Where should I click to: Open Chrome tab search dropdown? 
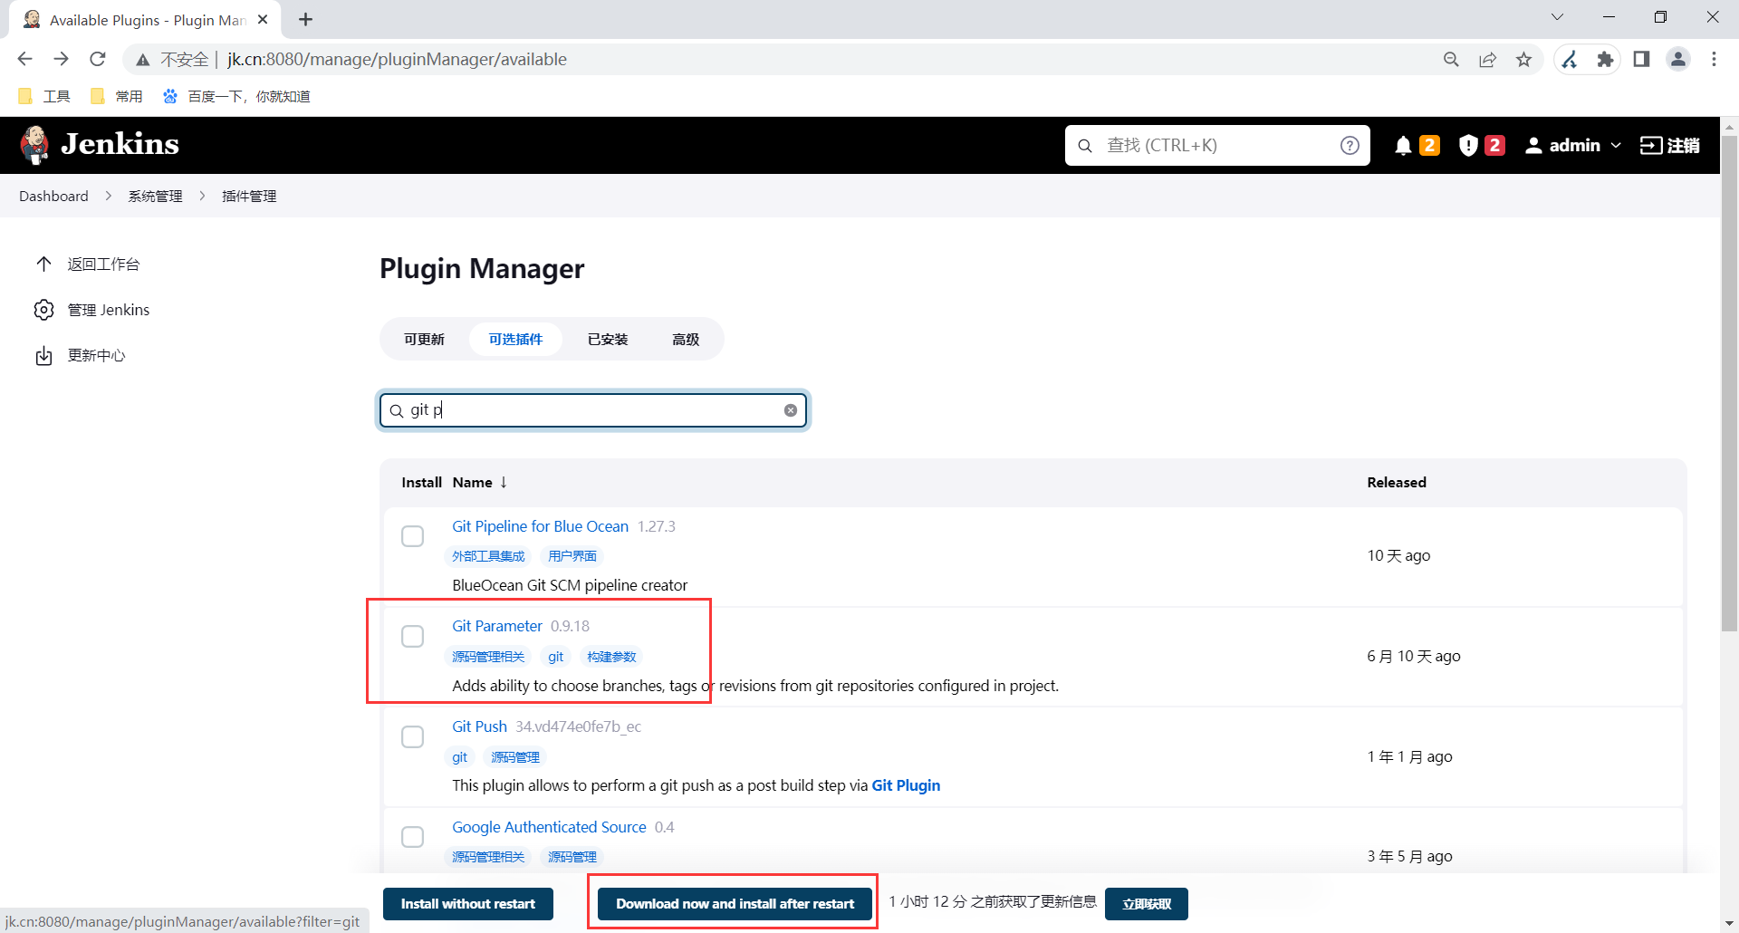pyautogui.click(x=1557, y=17)
